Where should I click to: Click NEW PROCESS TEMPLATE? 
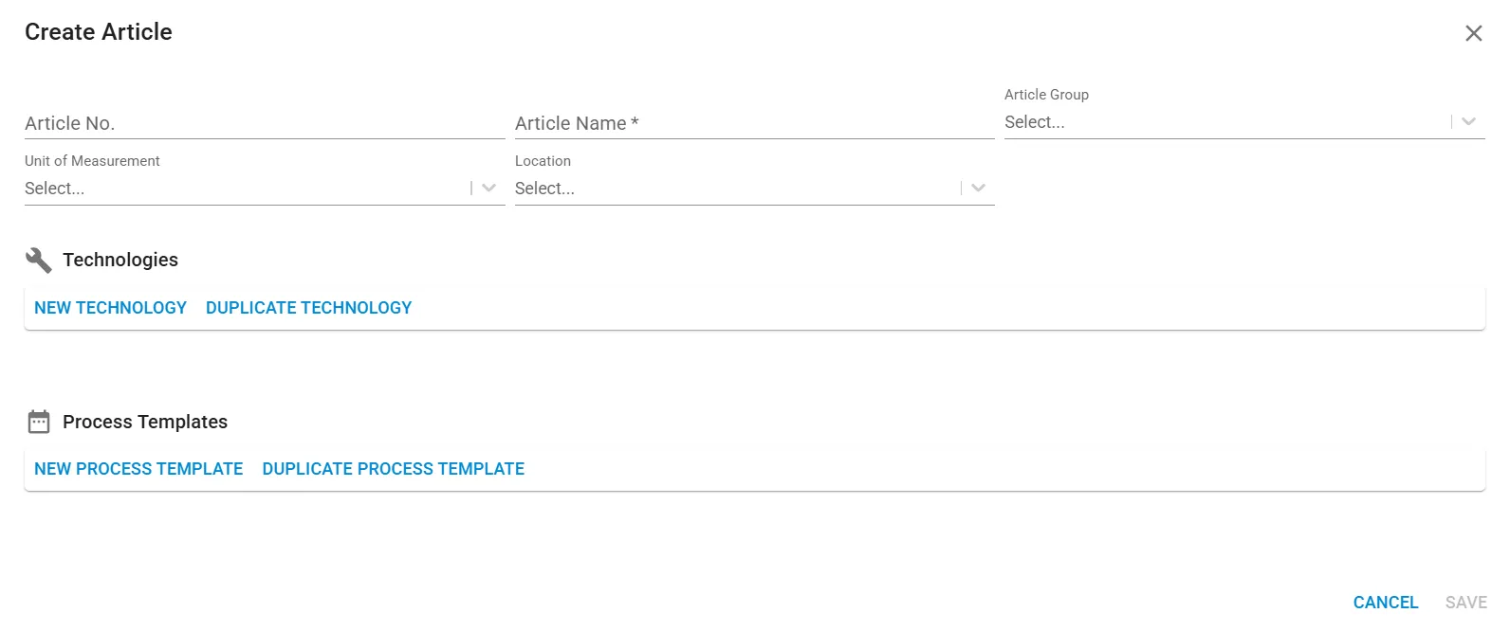click(x=138, y=469)
